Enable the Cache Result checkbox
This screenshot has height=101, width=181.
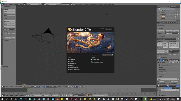point(170,84)
